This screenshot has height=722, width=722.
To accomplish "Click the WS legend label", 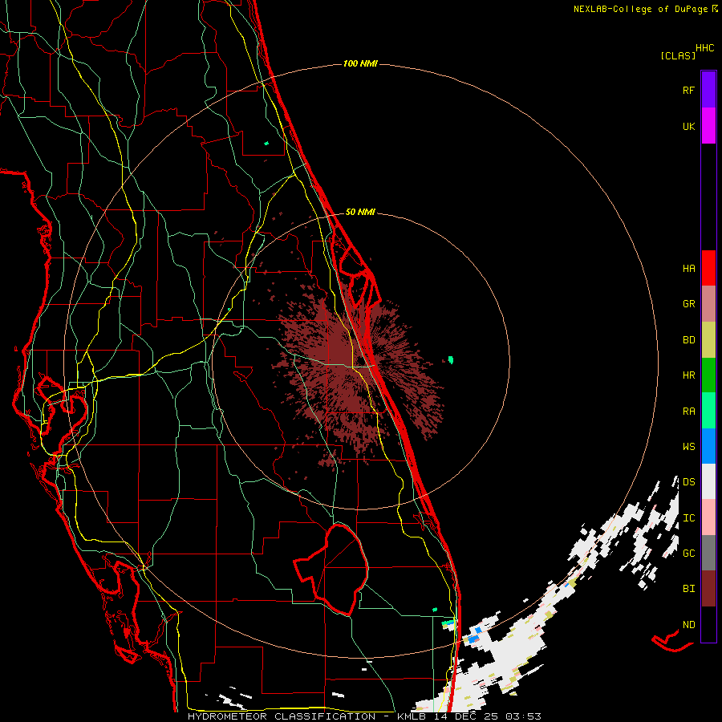I will click(688, 447).
